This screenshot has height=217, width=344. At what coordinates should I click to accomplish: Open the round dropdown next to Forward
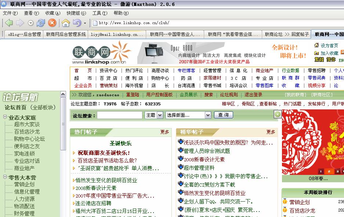[31, 23]
